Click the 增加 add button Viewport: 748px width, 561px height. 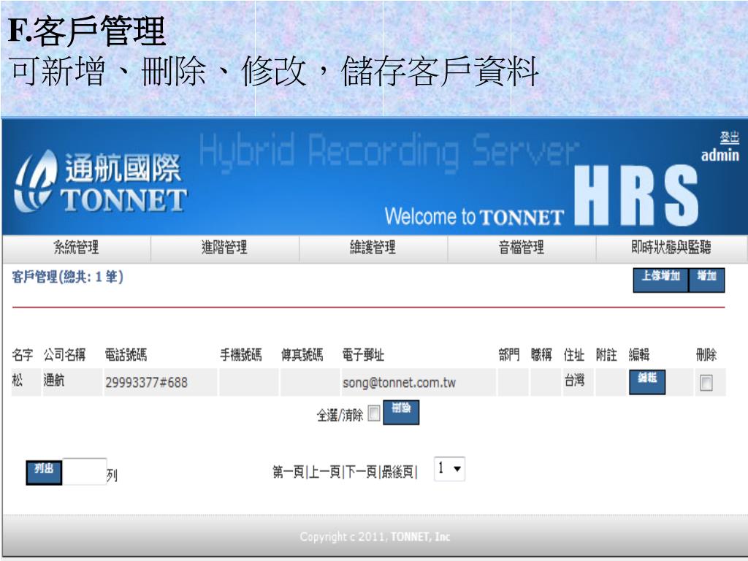point(707,280)
